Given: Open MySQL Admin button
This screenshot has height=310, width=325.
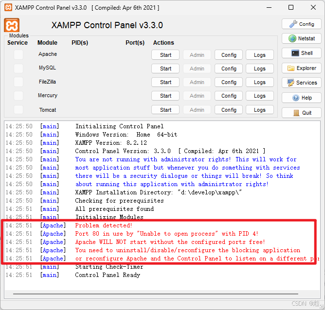Looking at the screenshot, I should click(197, 69).
